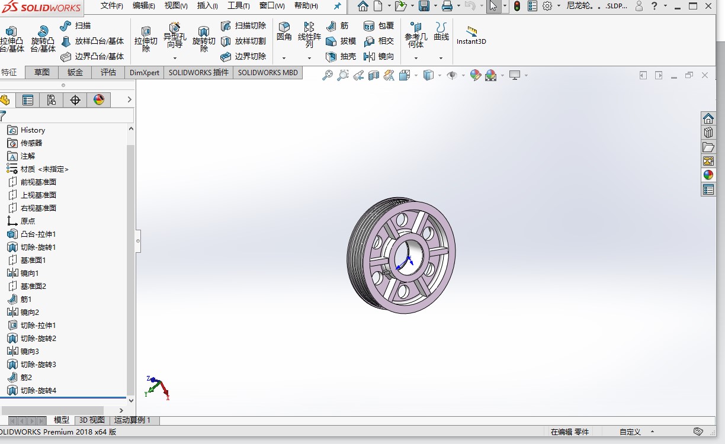Toggle the pin on the menu bar
The image size is (725, 444).
click(x=337, y=6)
